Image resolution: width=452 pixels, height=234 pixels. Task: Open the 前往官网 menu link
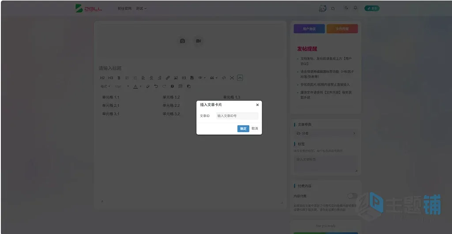(124, 9)
